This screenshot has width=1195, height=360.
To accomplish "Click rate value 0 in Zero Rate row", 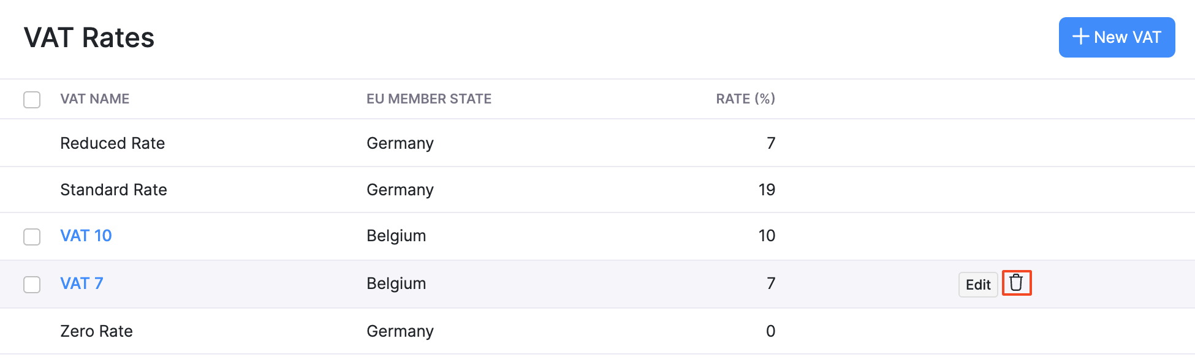I will pos(770,331).
